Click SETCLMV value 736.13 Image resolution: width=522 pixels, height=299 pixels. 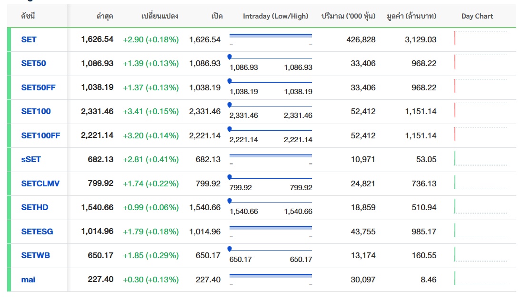[424, 183]
